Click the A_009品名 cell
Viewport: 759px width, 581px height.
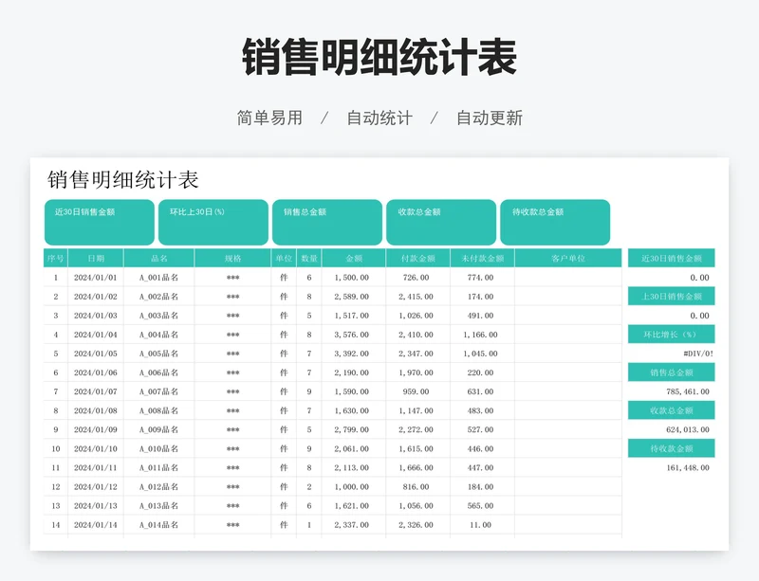(159, 429)
